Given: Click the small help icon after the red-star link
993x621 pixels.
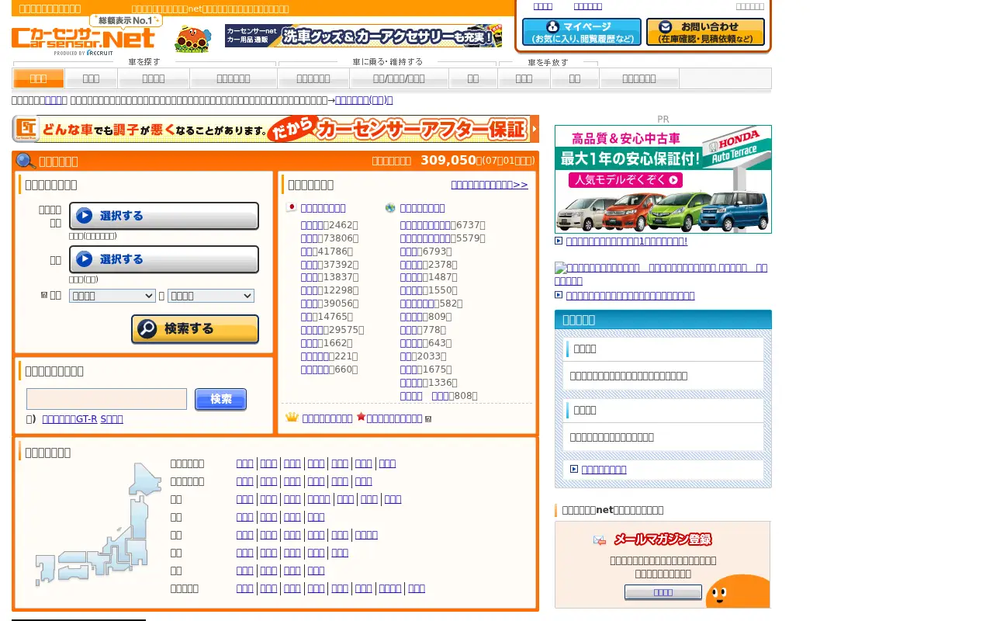Looking at the screenshot, I should click(428, 419).
